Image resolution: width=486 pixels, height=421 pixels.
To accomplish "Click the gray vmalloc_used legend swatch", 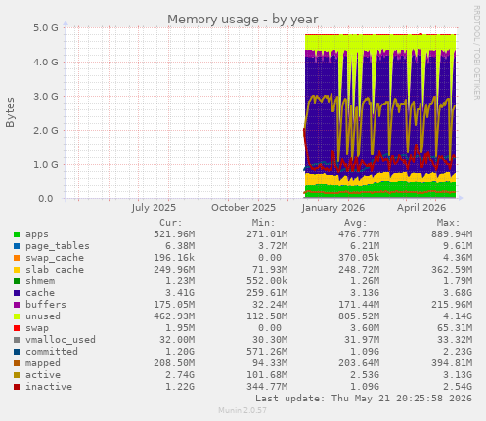I will coord(17,340).
